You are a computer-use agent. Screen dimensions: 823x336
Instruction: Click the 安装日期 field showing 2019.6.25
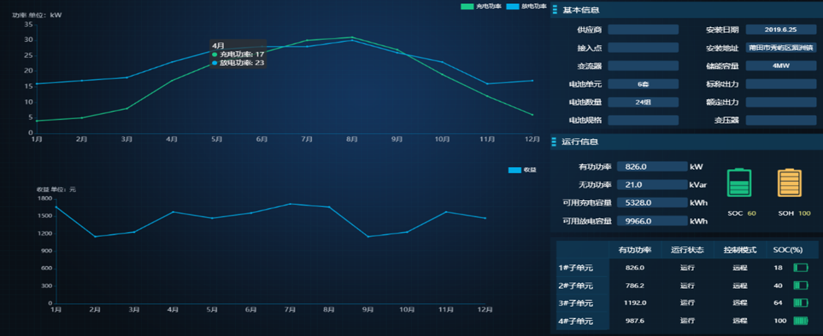(780, 30)
